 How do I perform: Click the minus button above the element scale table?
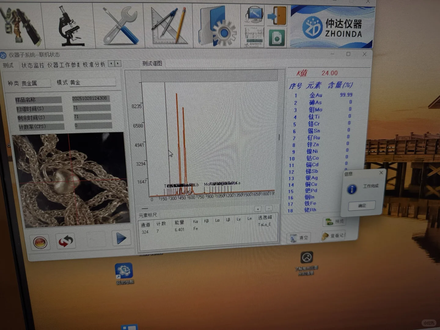click(x=269, y=208)
